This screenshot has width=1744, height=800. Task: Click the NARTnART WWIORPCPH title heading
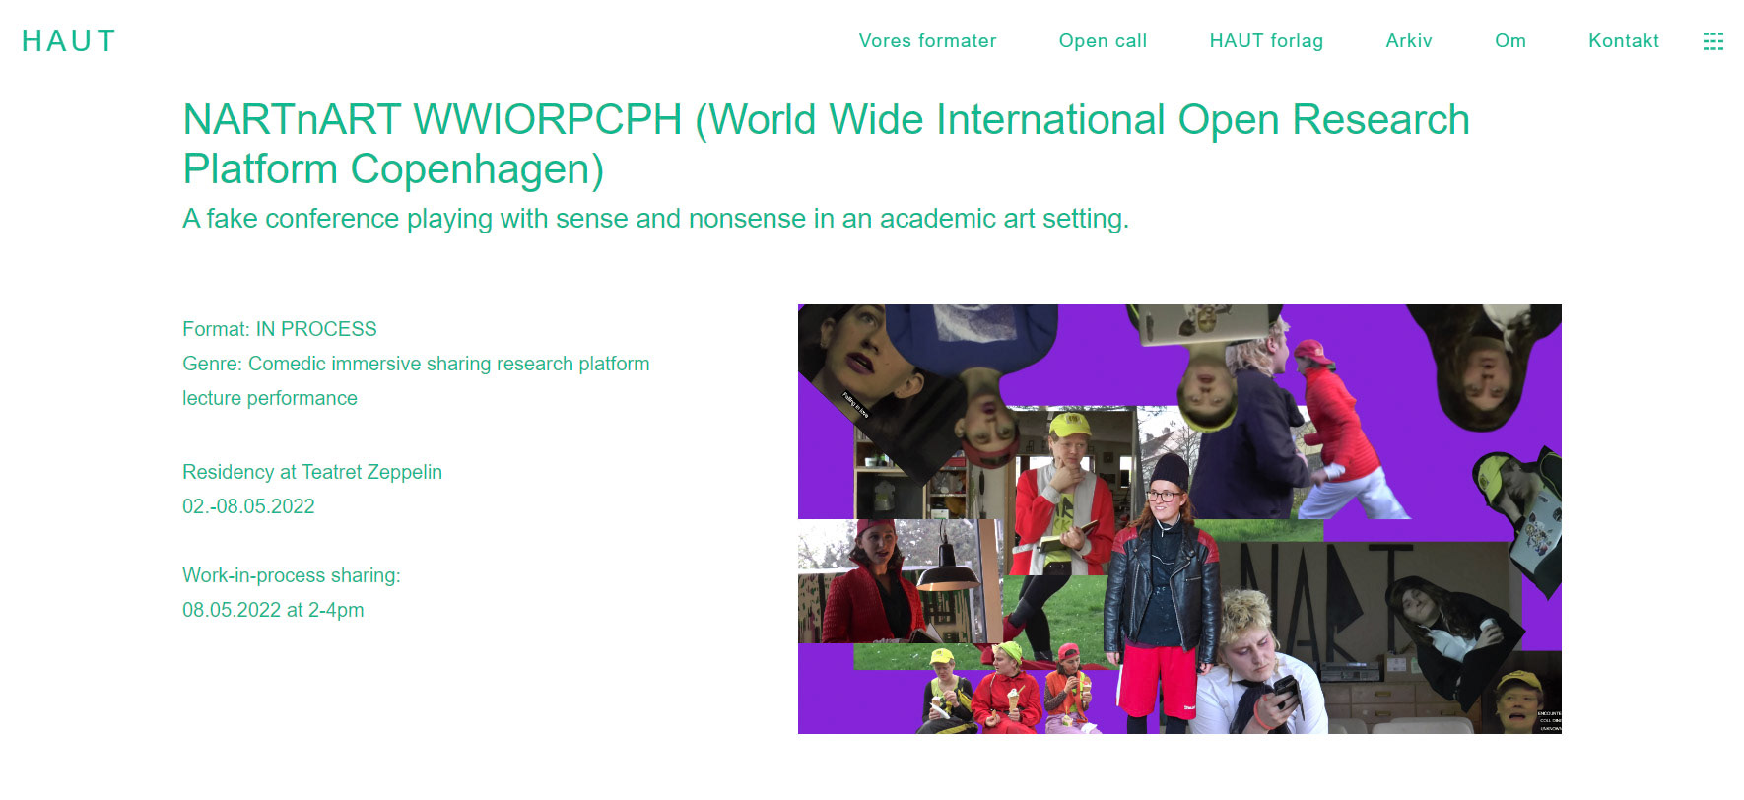(826, 144)
